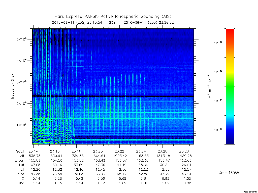This screenshot has width=258, height=193.
Task: Click the '1×10⁶' frequency tick label
Action: (21, 125)
